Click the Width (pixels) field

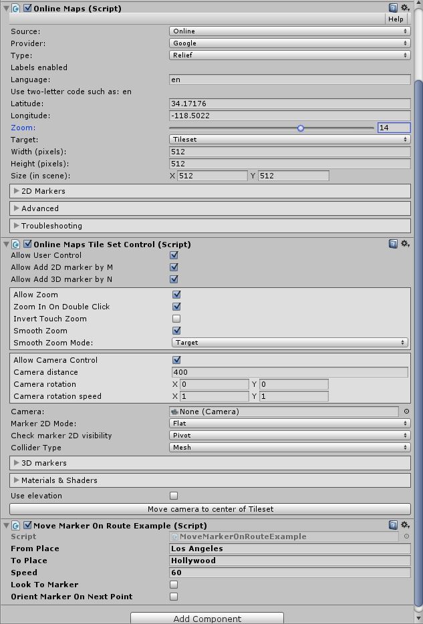(x=290, y=151)
